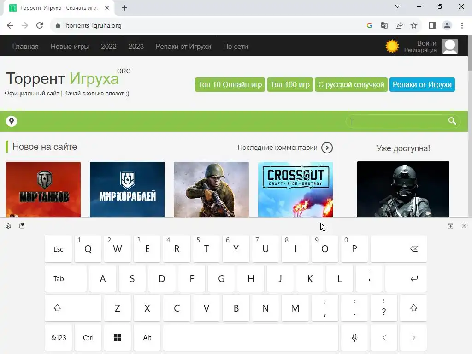
Task: Click the blue Репаки от Игрухи button
Action: [422, 85]
